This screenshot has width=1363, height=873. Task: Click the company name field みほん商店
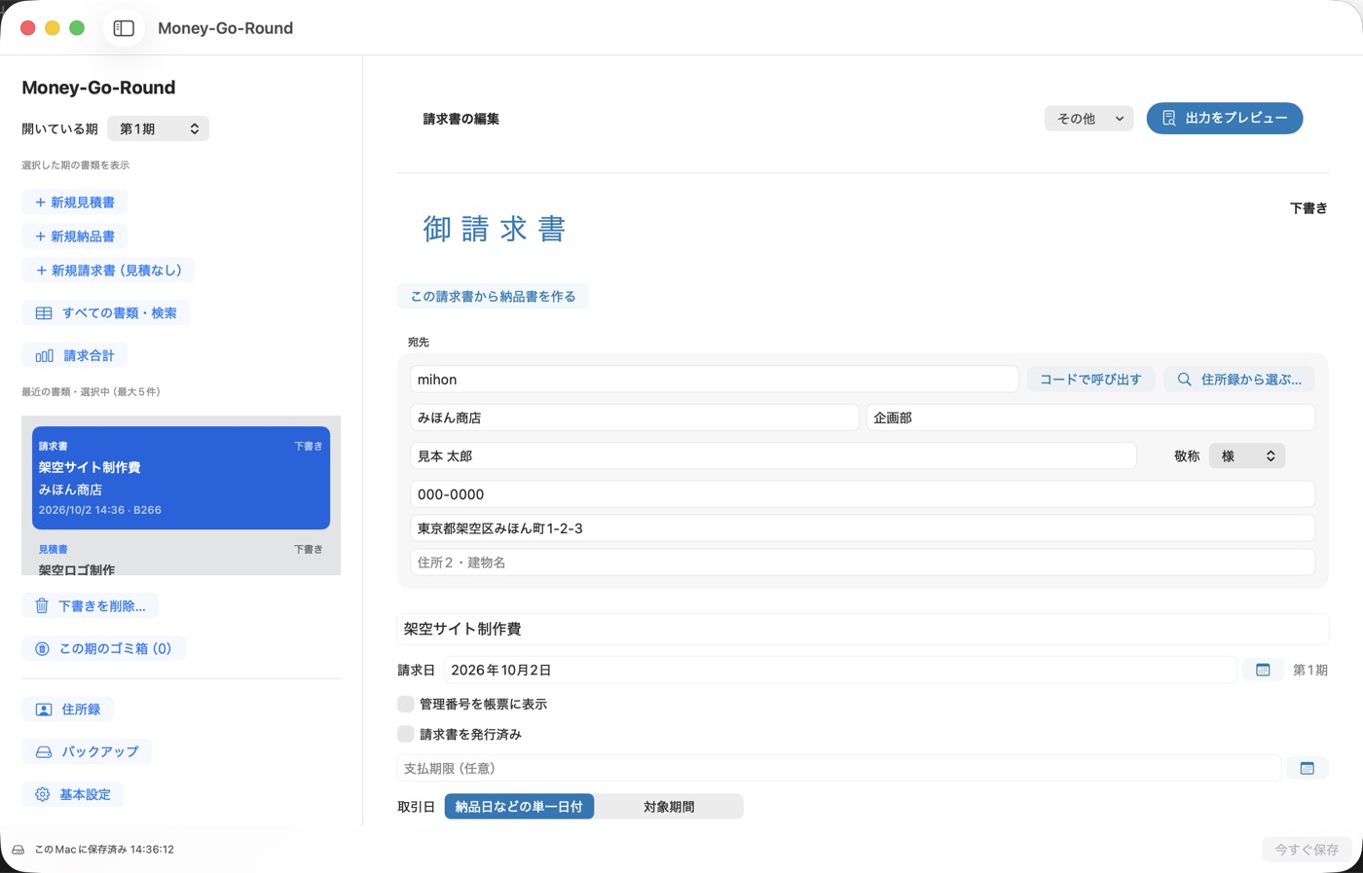[635, 418]
